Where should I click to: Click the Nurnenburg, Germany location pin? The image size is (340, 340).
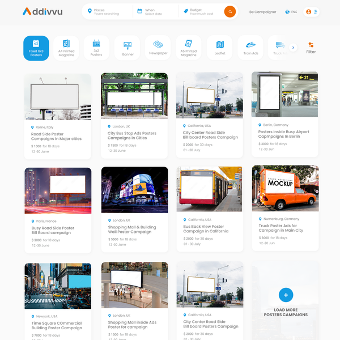click(260, 219)
